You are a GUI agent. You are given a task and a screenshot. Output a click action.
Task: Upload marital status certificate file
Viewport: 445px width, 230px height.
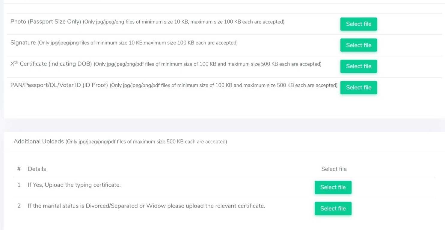point(333,208)
